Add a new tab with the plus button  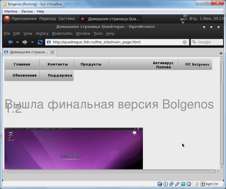click(x=221, y=53)
